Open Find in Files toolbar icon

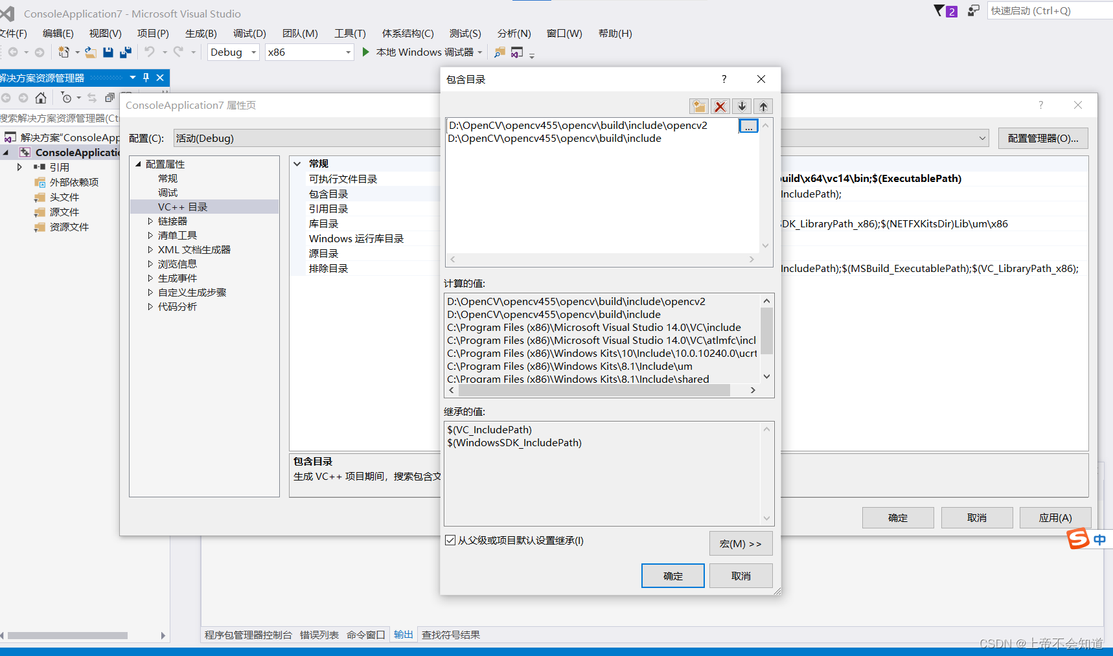pos(499,52)
